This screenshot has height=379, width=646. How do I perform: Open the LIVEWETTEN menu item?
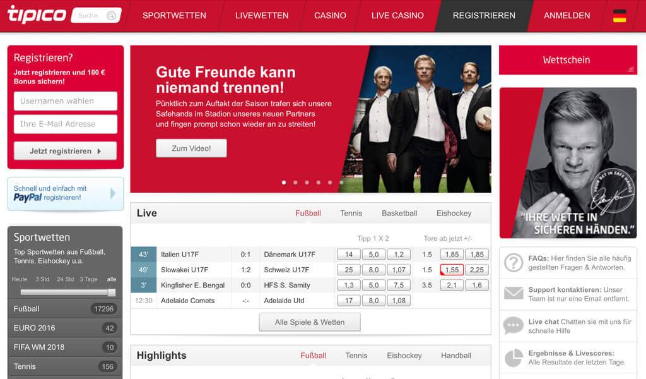pos(262,16)
